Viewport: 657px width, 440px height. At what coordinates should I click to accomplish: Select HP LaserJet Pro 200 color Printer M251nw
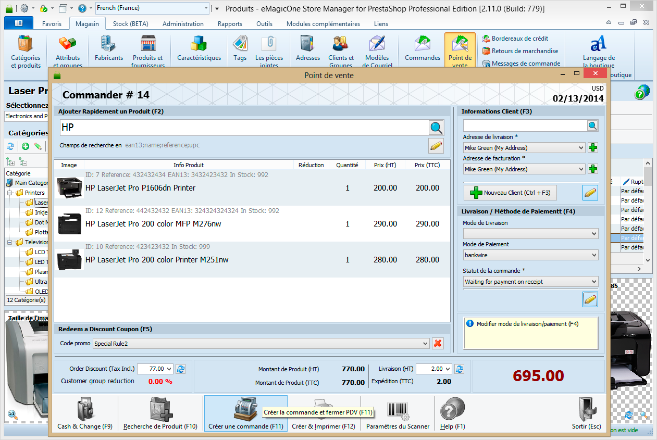click(252, 259)
